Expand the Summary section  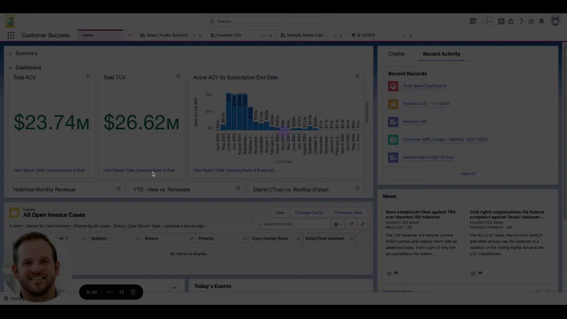(x=10, y=54)
